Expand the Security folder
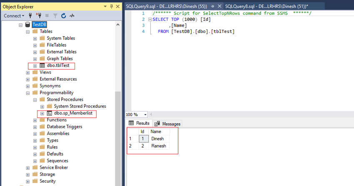The height and width of the screenshot is (186, 354). pos(28,181)
